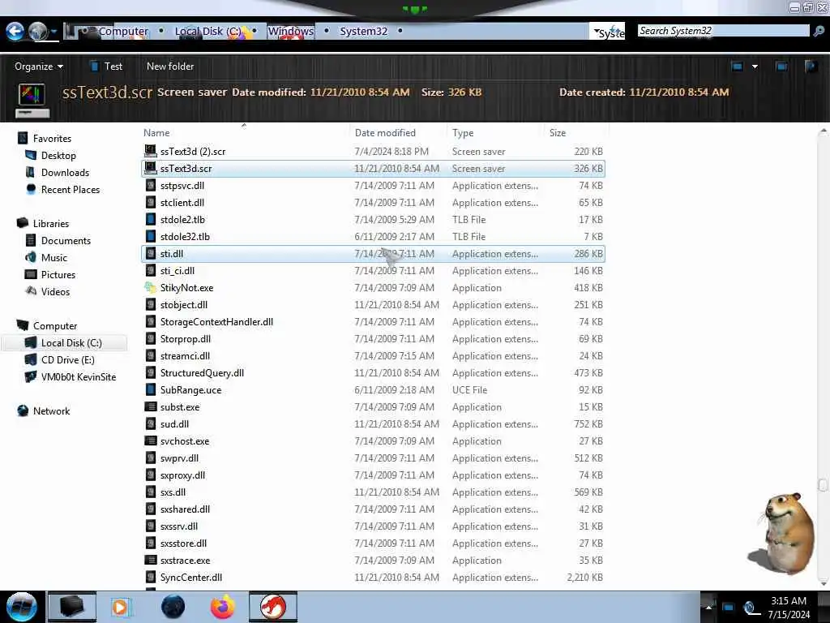Select System32 in the address bar

click(364, 32)
